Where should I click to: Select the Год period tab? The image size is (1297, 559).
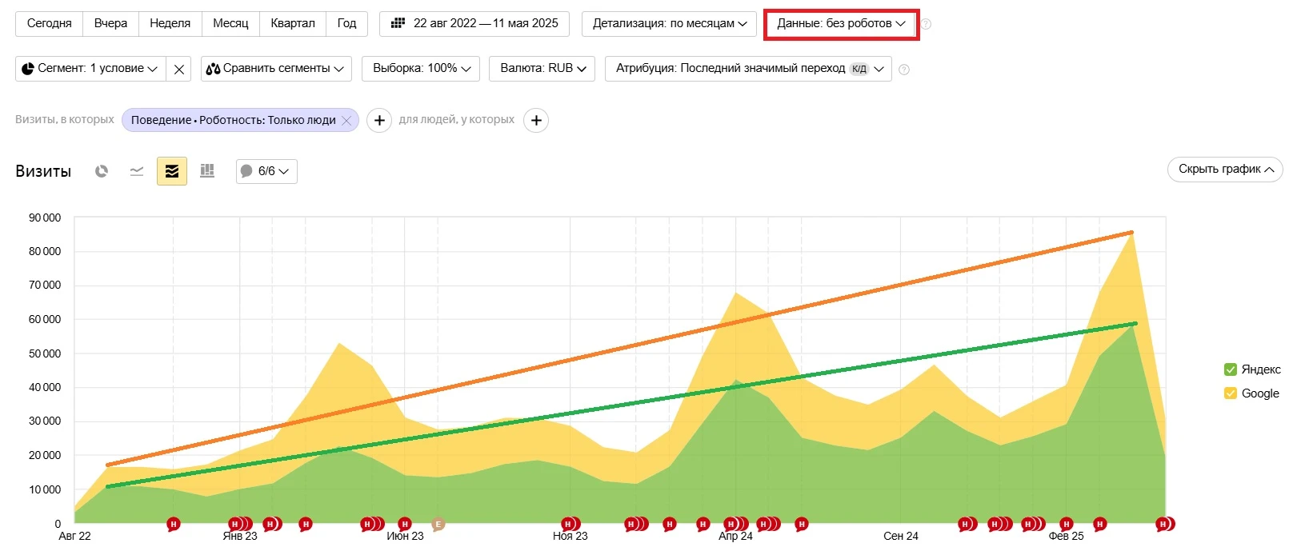(346, 24)
